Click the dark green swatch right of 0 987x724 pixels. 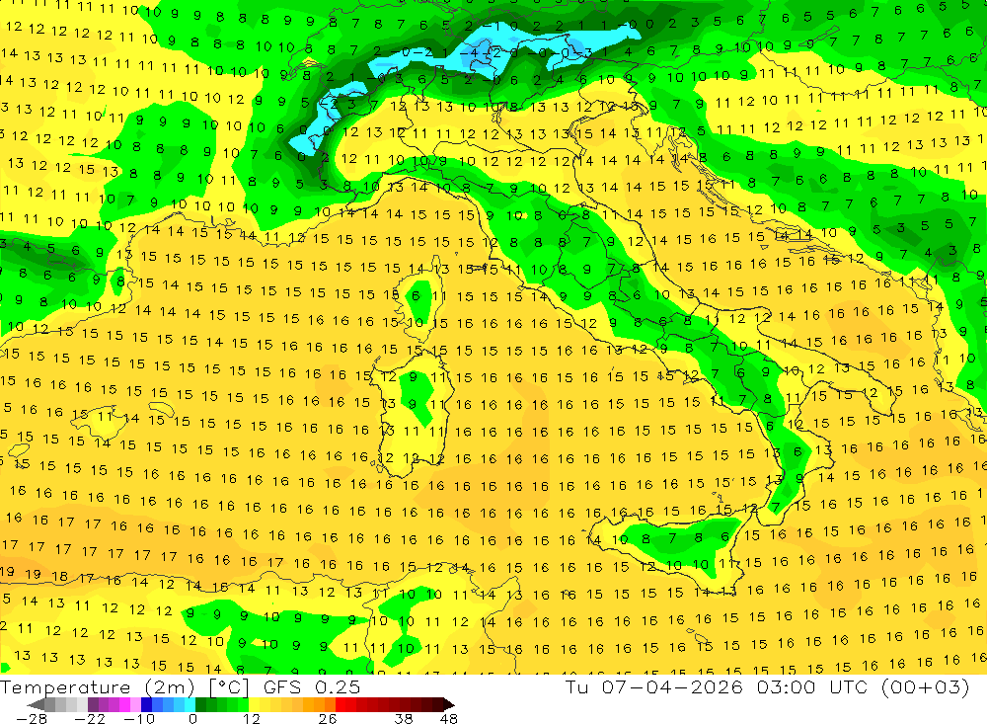[x=200, y=704]
